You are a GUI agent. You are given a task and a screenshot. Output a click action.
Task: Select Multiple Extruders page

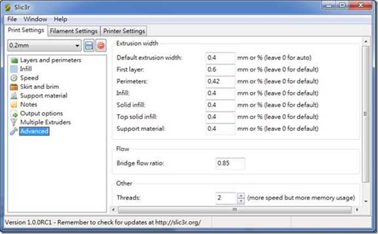[45, 122]
